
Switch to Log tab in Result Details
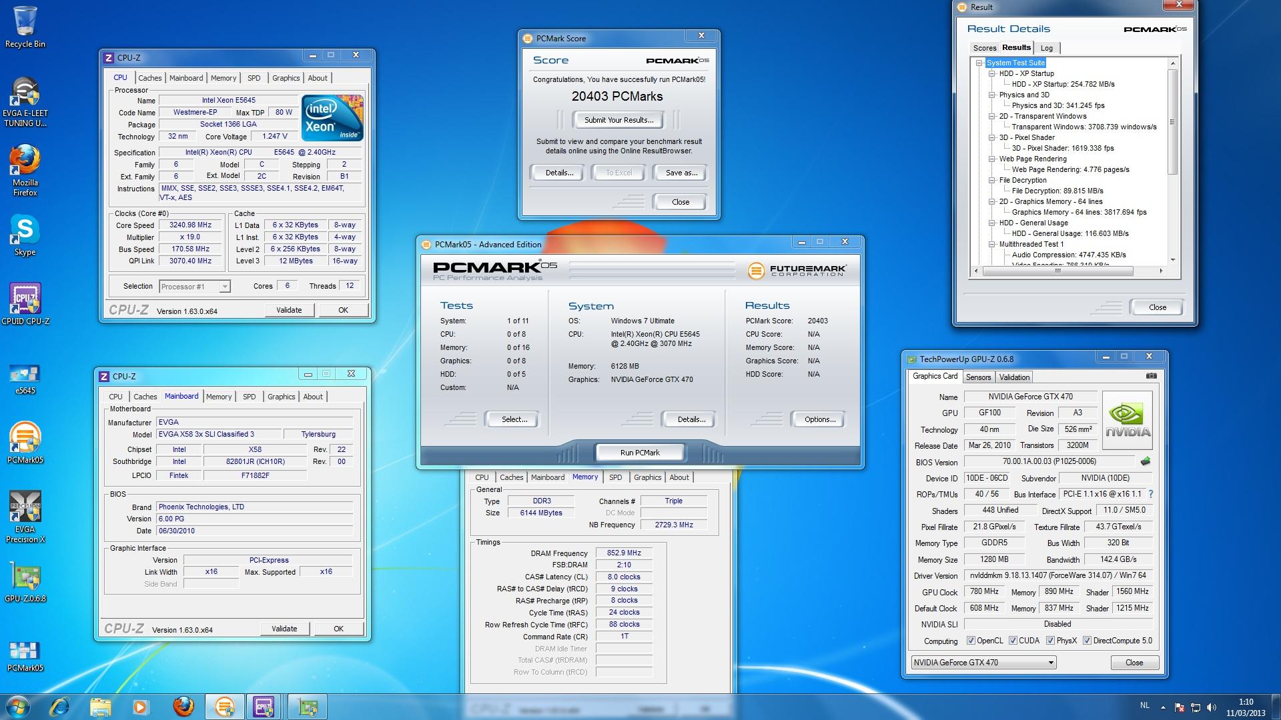click(1047, 48)
